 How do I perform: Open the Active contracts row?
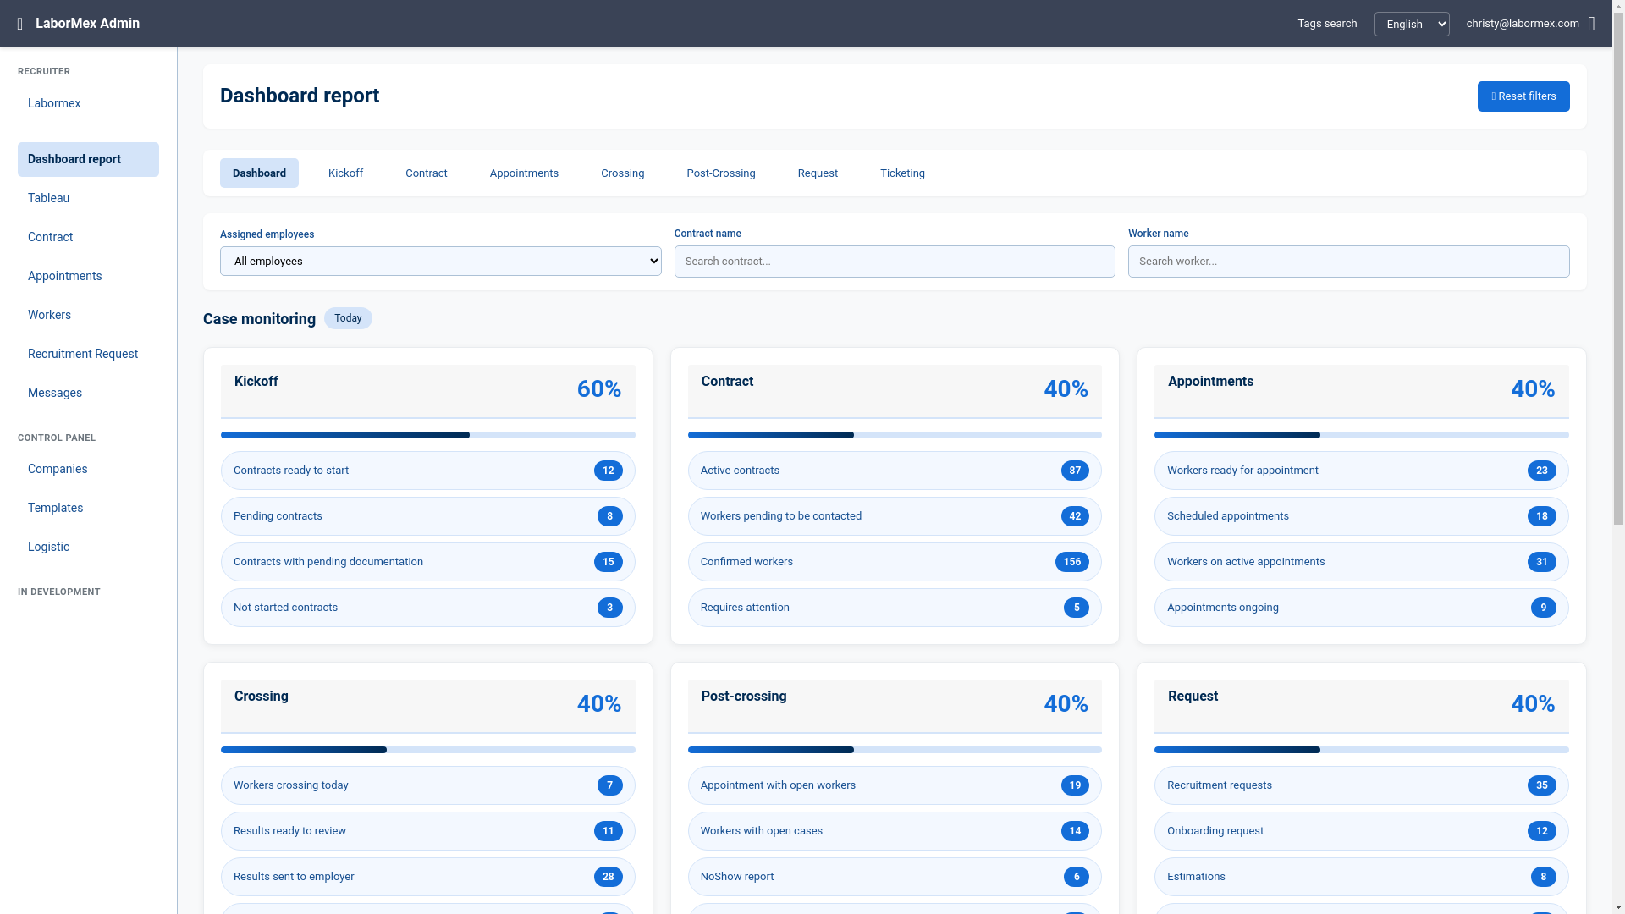coord(895,471)
